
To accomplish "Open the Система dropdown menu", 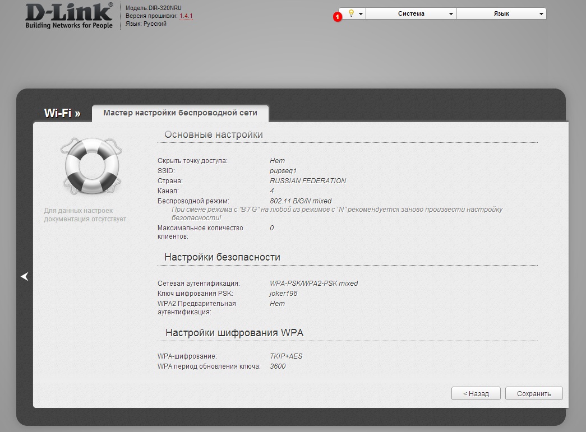I will [x=411, y=13].
